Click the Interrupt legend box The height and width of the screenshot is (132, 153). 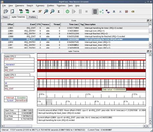click(10, 97)
